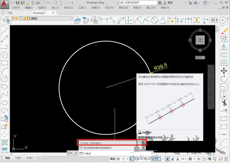Viewport: 230px width, 163px height.
Task: Select the Jogged radius dimension tool
Action: (x=146, y=20)
